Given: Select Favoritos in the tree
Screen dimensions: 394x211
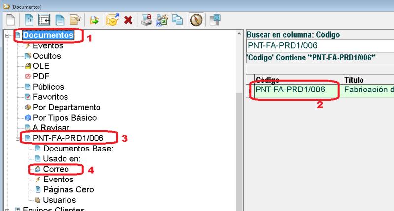Looking at the screenshot, I should pyautogui.click(x=50, y=97).
